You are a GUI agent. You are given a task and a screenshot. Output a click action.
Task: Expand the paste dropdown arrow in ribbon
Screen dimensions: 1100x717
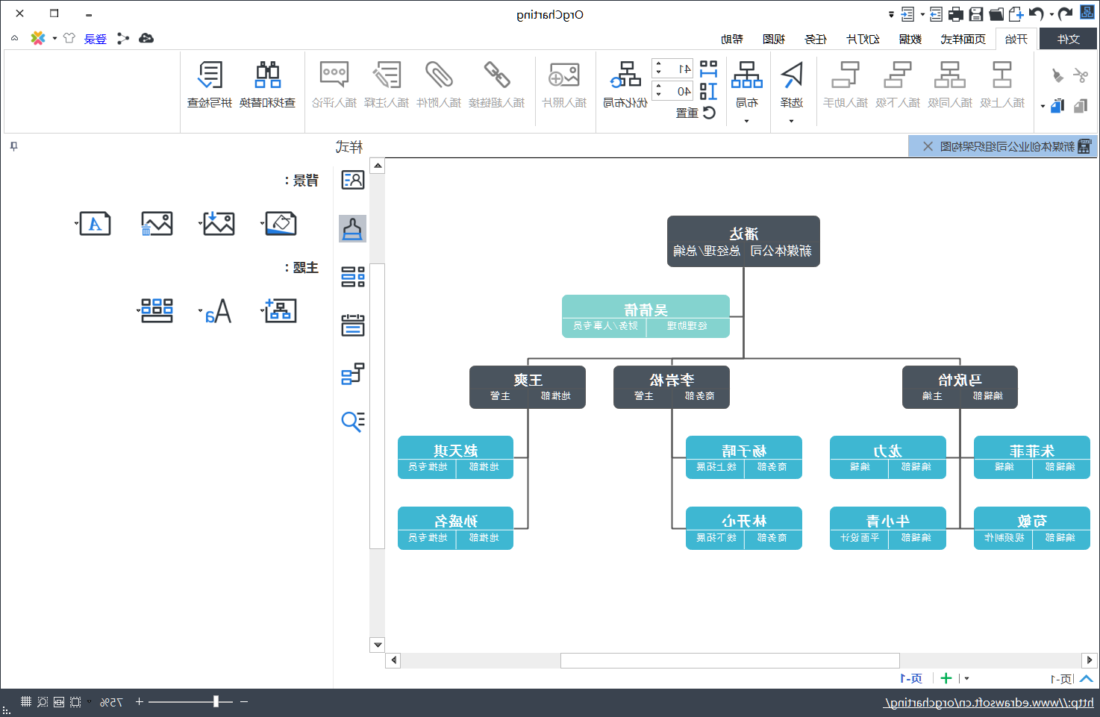tap(1043, 106)
